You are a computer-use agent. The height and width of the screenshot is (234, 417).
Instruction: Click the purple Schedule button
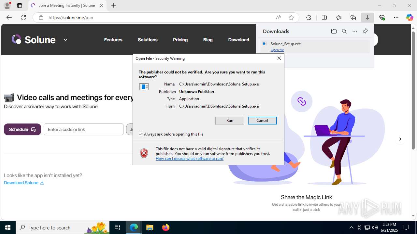pos(22,129)
